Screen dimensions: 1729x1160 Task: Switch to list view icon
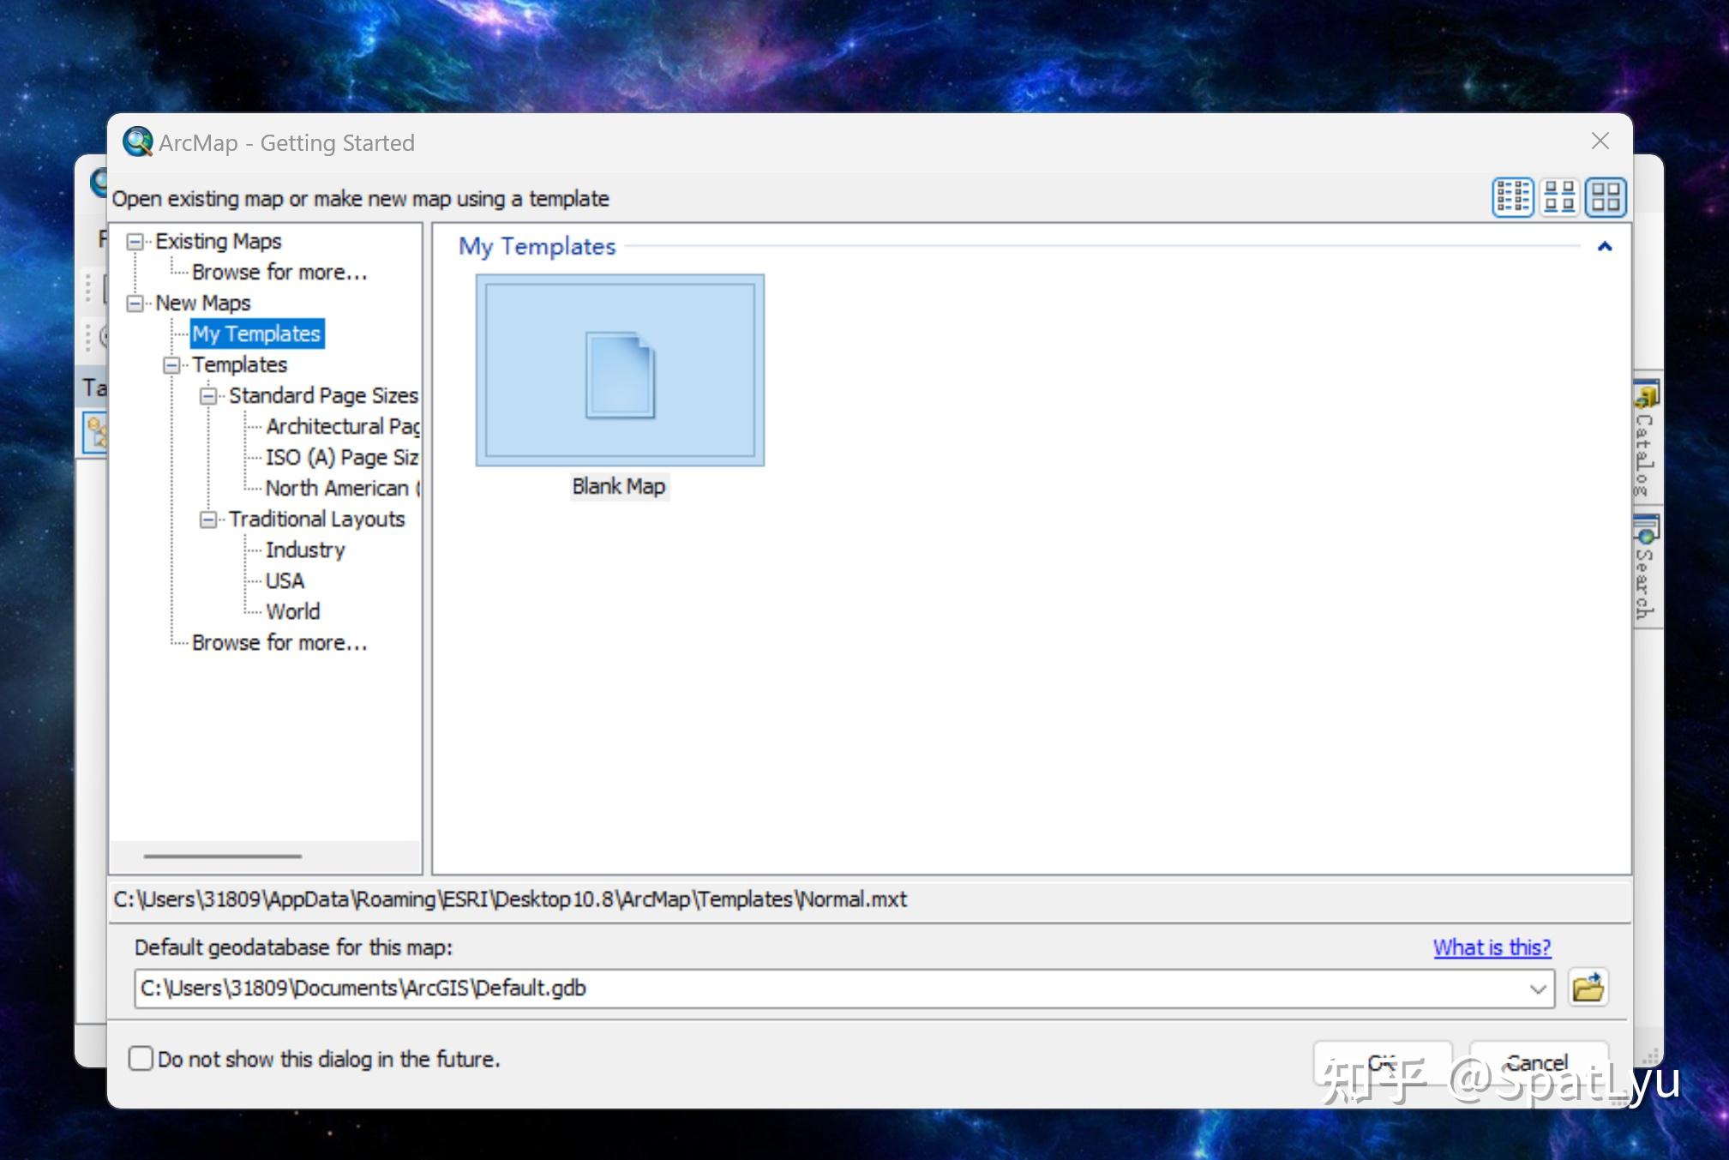pyautogui.click(x=1513, y=196)
